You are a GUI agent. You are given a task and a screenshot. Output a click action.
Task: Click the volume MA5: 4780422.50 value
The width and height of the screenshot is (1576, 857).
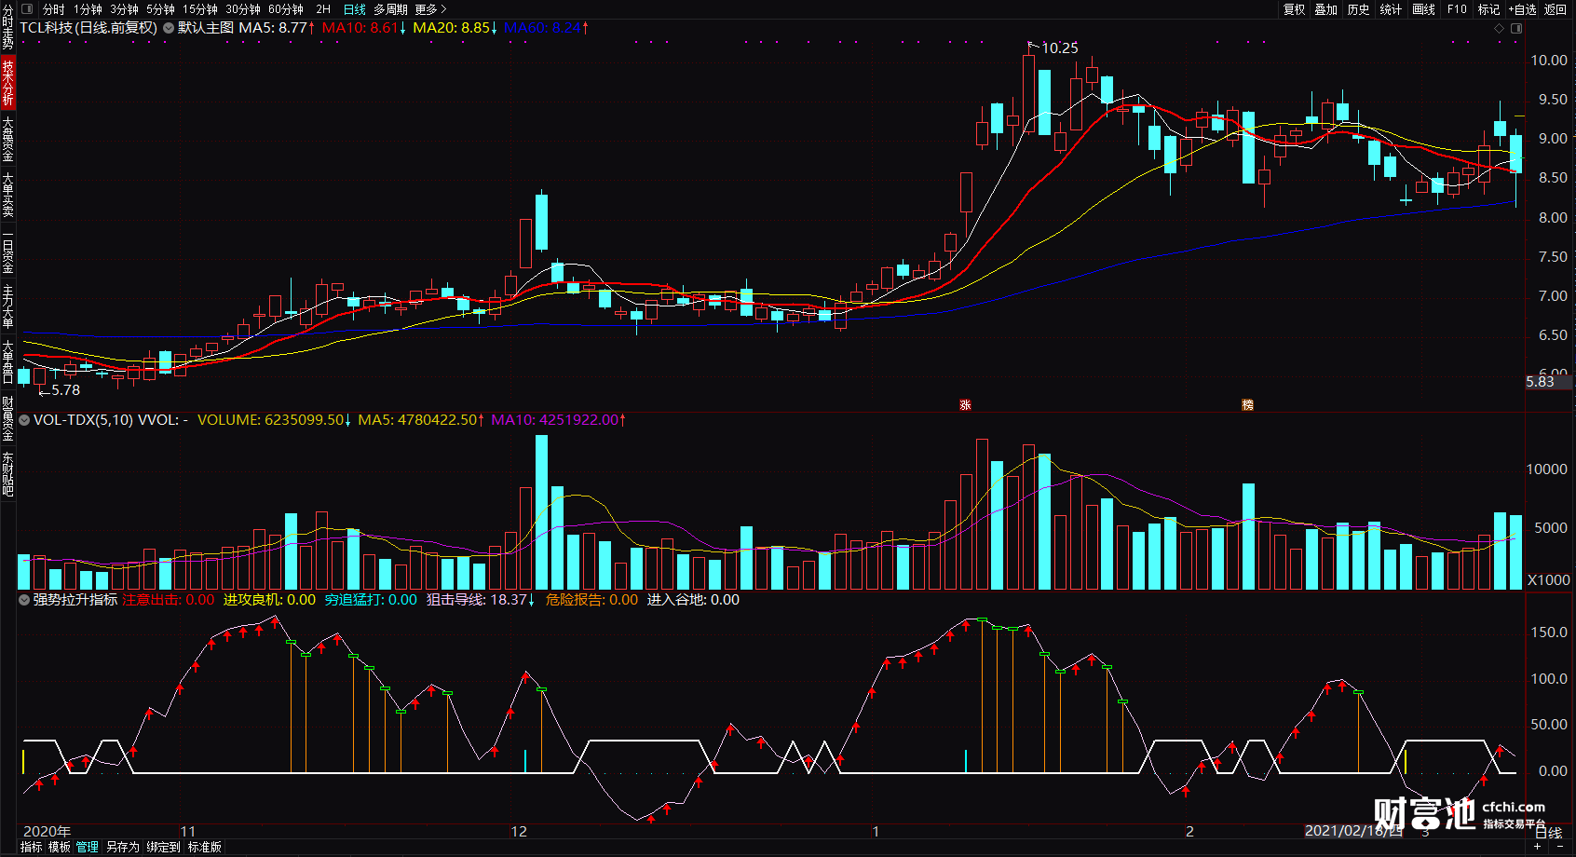pos(421,420)
